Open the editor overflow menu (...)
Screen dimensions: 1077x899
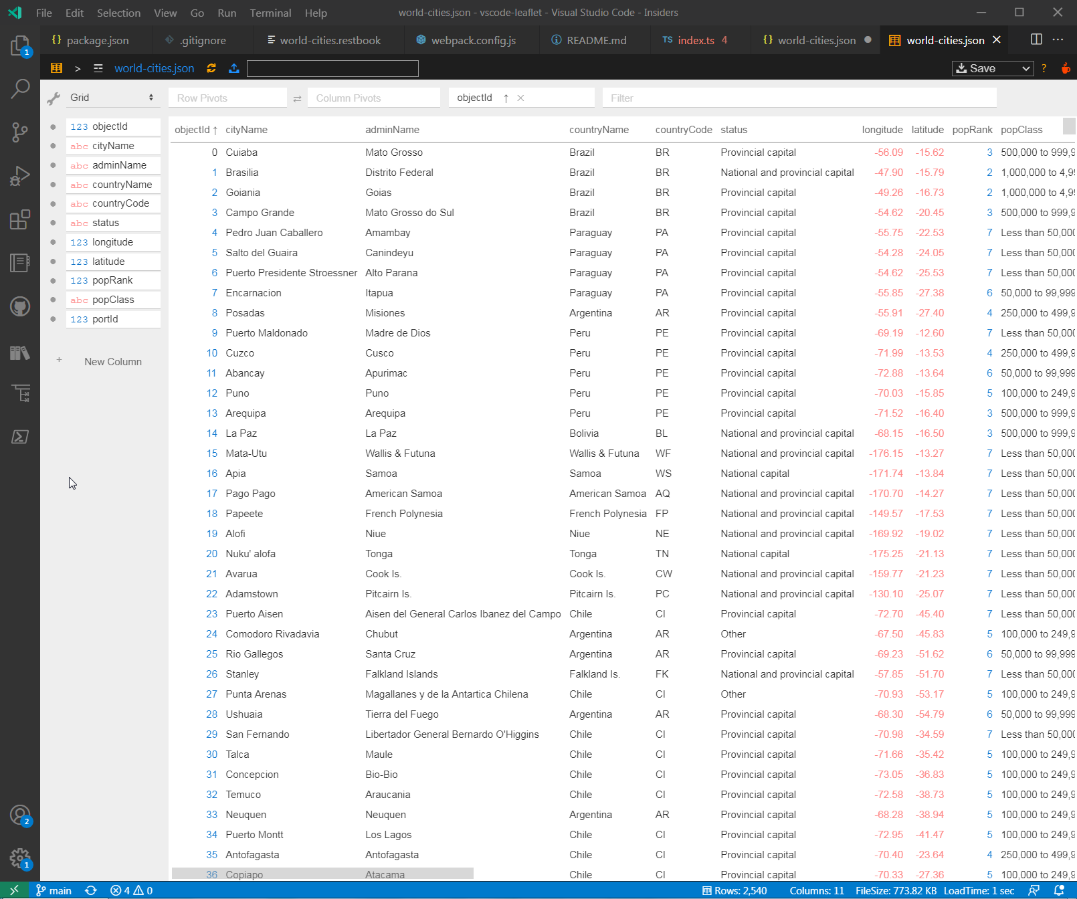tap(1058, 39)
